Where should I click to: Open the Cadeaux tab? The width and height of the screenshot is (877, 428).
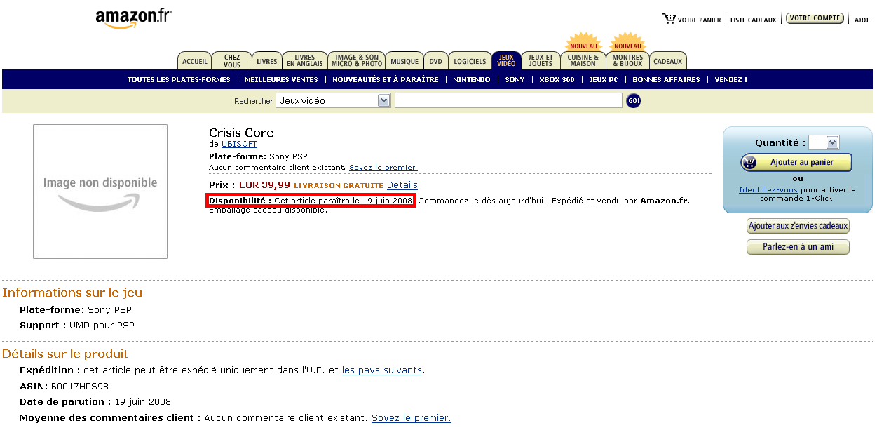668,61
